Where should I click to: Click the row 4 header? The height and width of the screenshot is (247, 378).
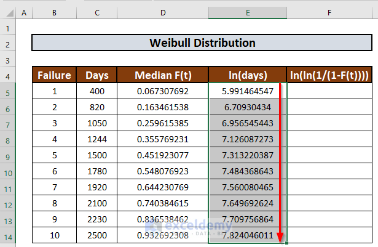[x=7, y=76]
